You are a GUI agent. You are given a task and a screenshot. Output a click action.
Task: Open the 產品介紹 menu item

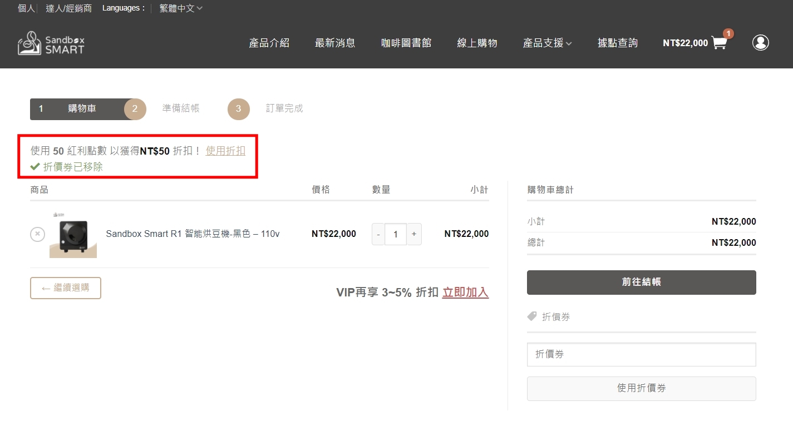pyautogui.click(x=269, y=43)
